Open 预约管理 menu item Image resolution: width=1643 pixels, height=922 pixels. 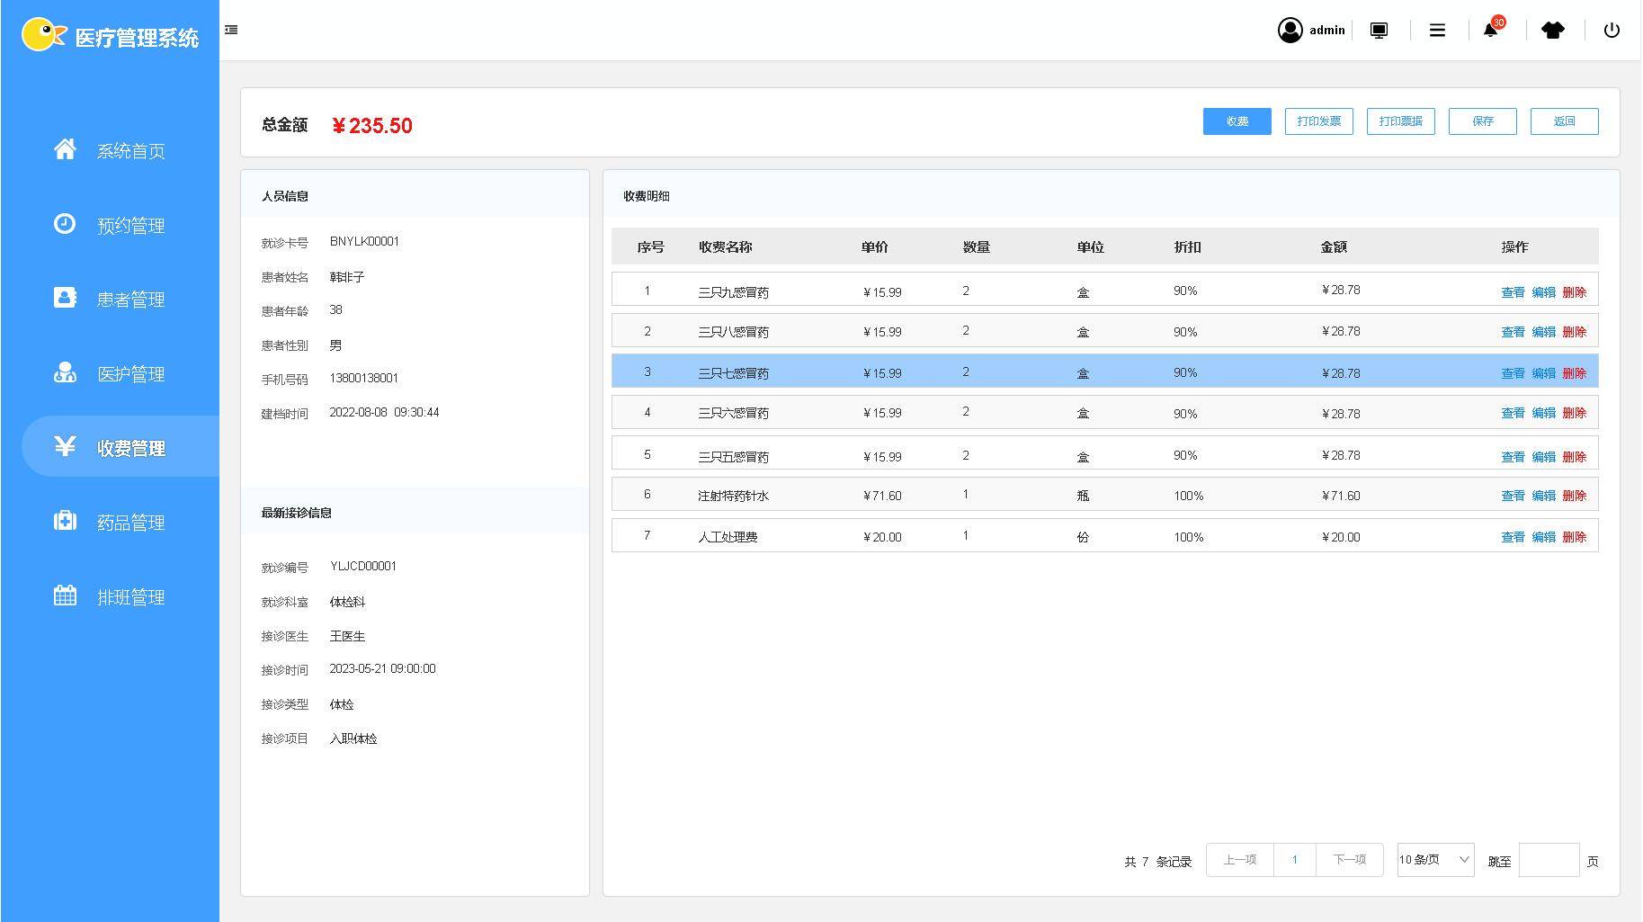(130, 226)
